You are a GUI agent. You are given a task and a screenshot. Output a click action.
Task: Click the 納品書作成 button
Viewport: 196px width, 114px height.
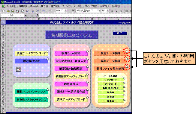[71, 84]
